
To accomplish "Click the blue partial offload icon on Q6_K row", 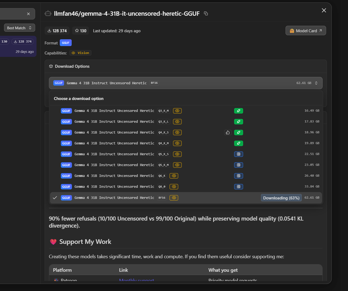I will (238, 176).
